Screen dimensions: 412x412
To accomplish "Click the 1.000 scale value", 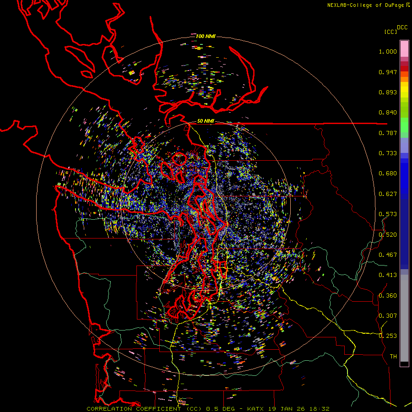I will (x=388, y=51).
